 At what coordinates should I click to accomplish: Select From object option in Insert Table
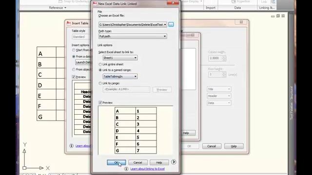point(74,70)
